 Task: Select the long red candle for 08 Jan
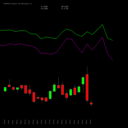point(34,97)
